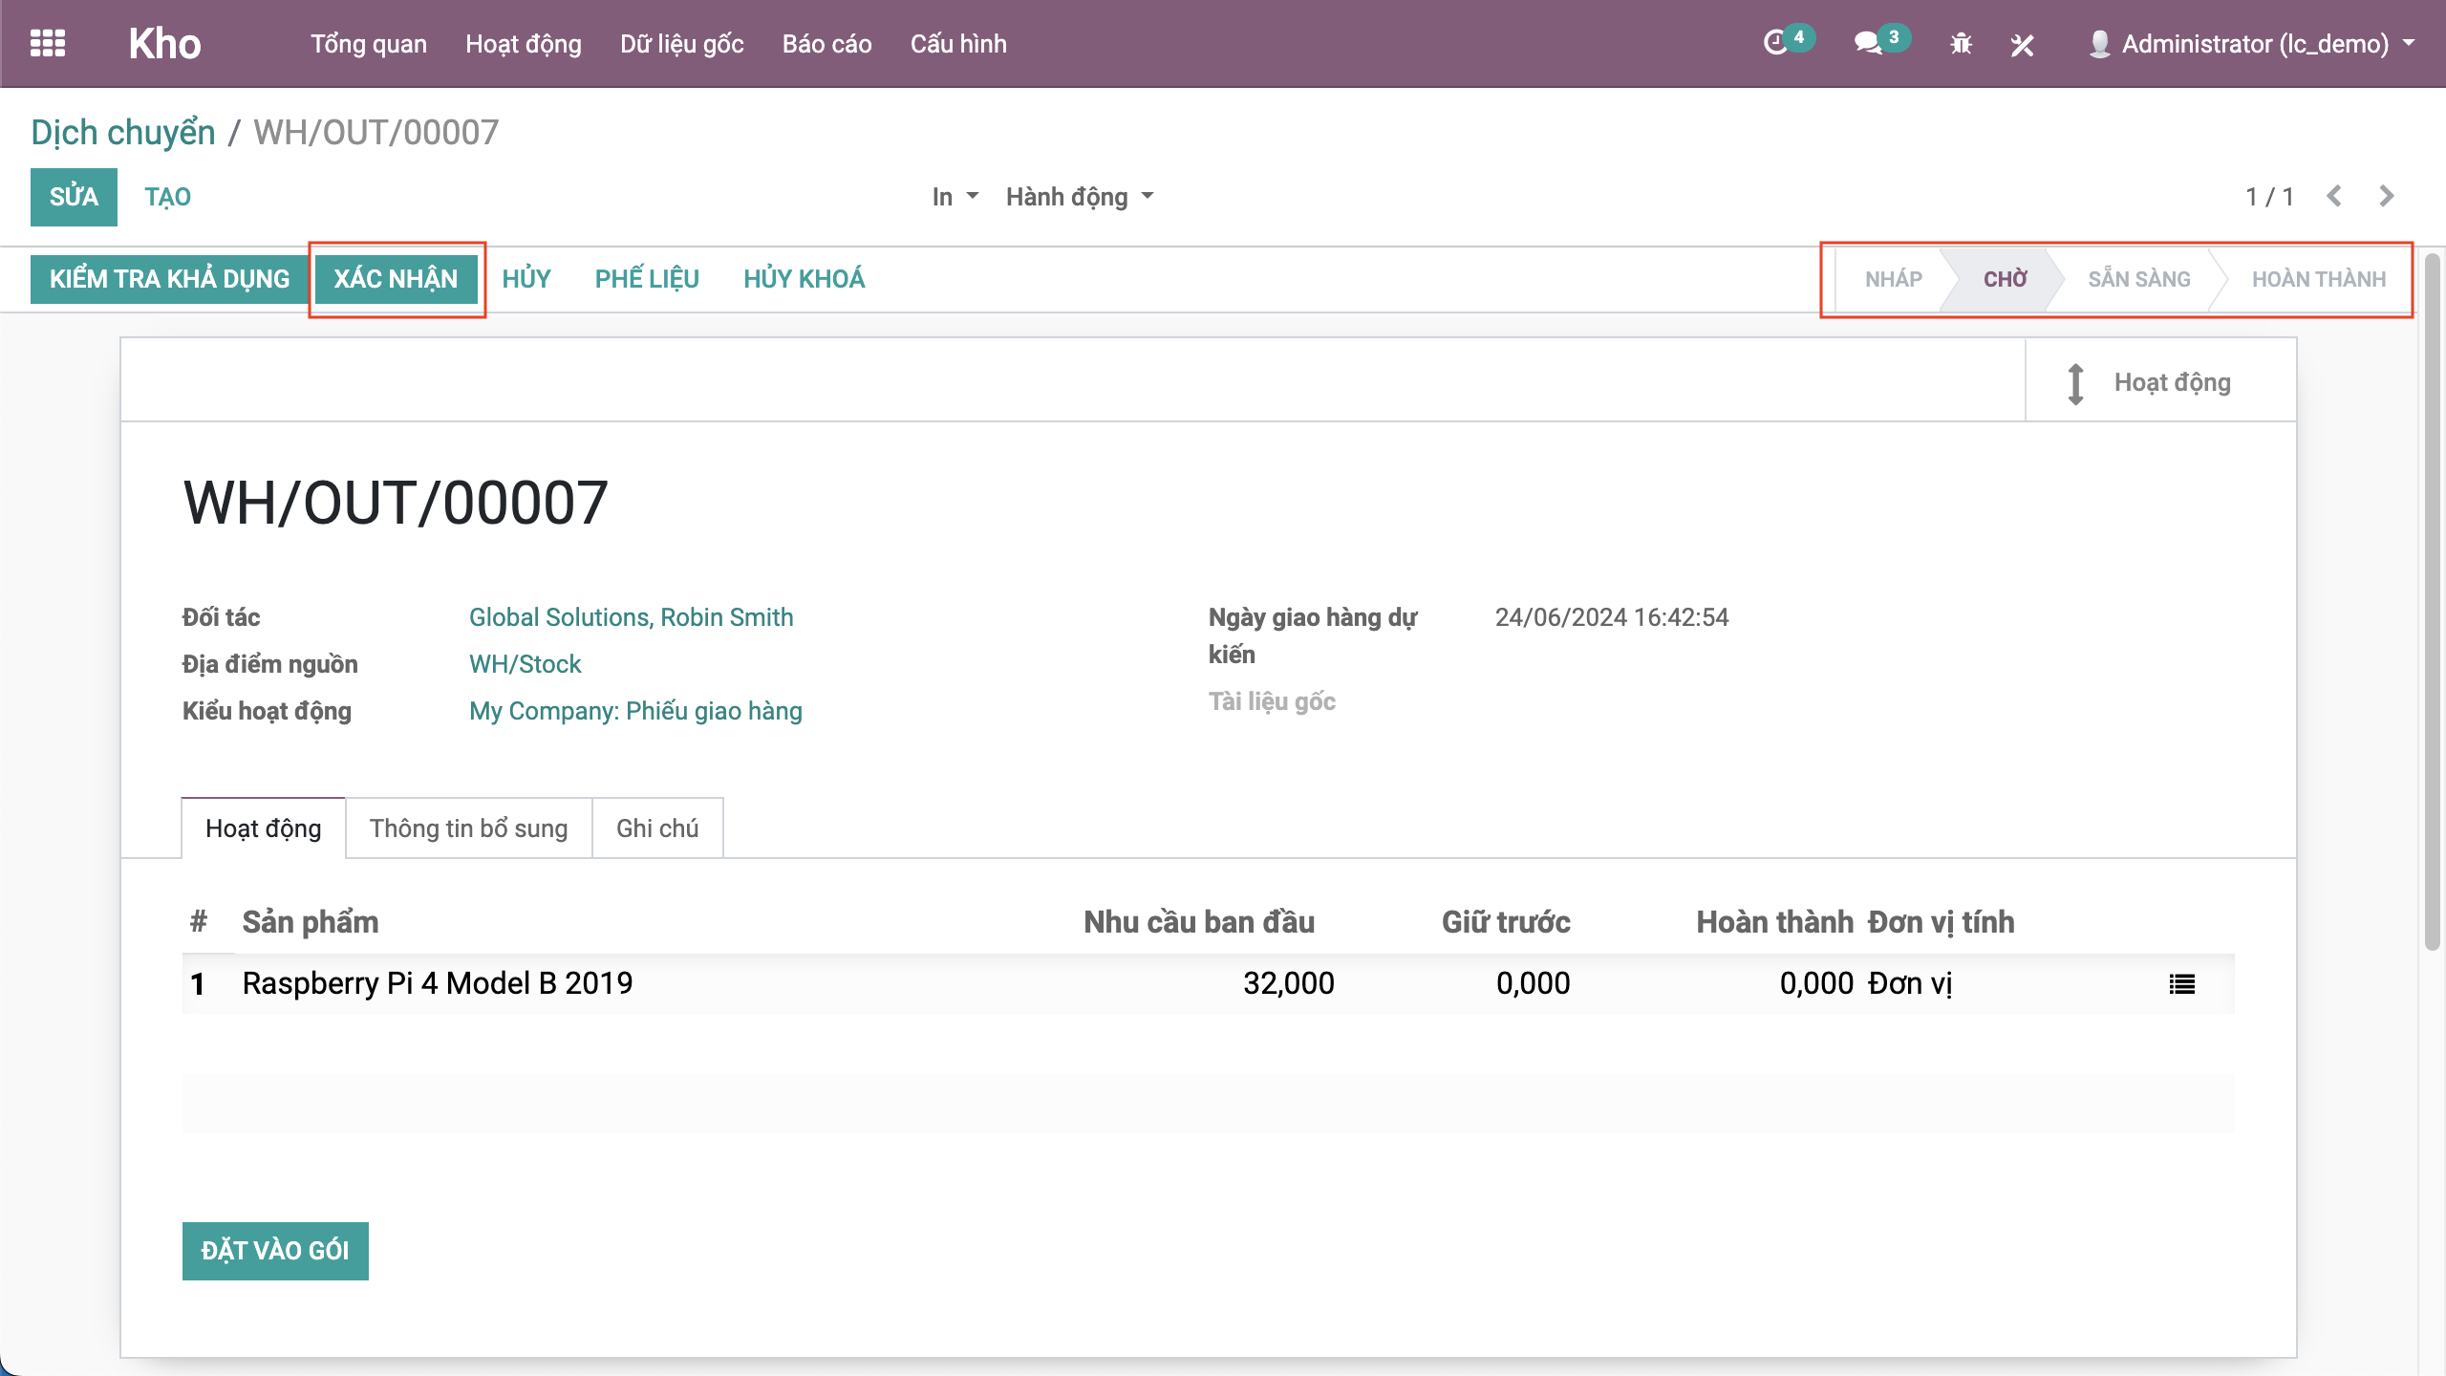Image resolution: width=2446 pixels, height=1376 pixels.
Task: Open detailed operations list icon for Raspberry Pi
Action: point(2181,983)
